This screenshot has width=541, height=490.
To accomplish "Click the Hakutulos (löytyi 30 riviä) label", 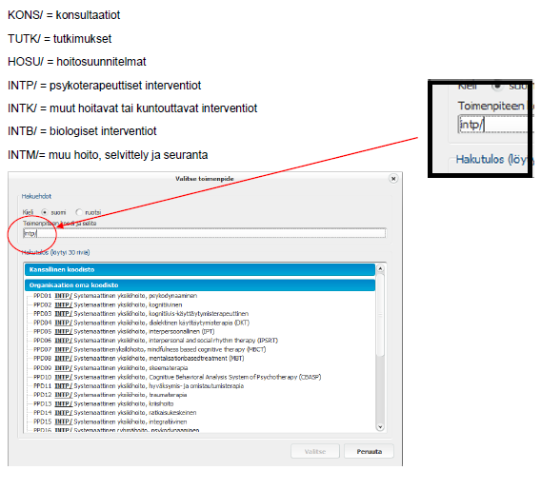I will (55, 252).
